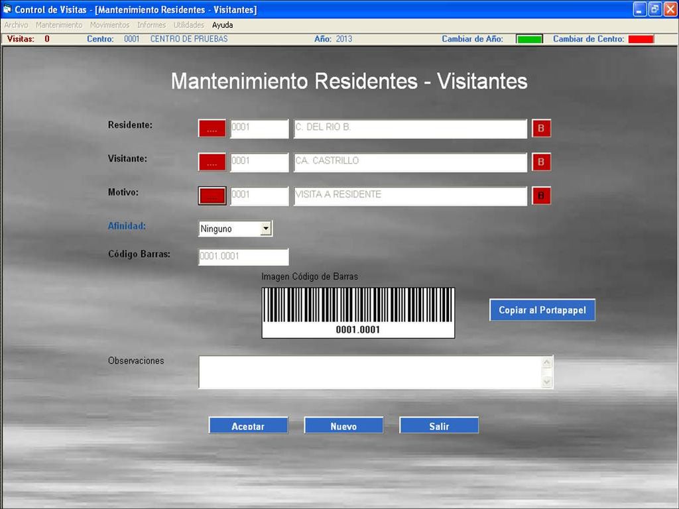Click the red B button on Motivo row
This screenshot has height=509, width=679.
(x=541, y=196)
